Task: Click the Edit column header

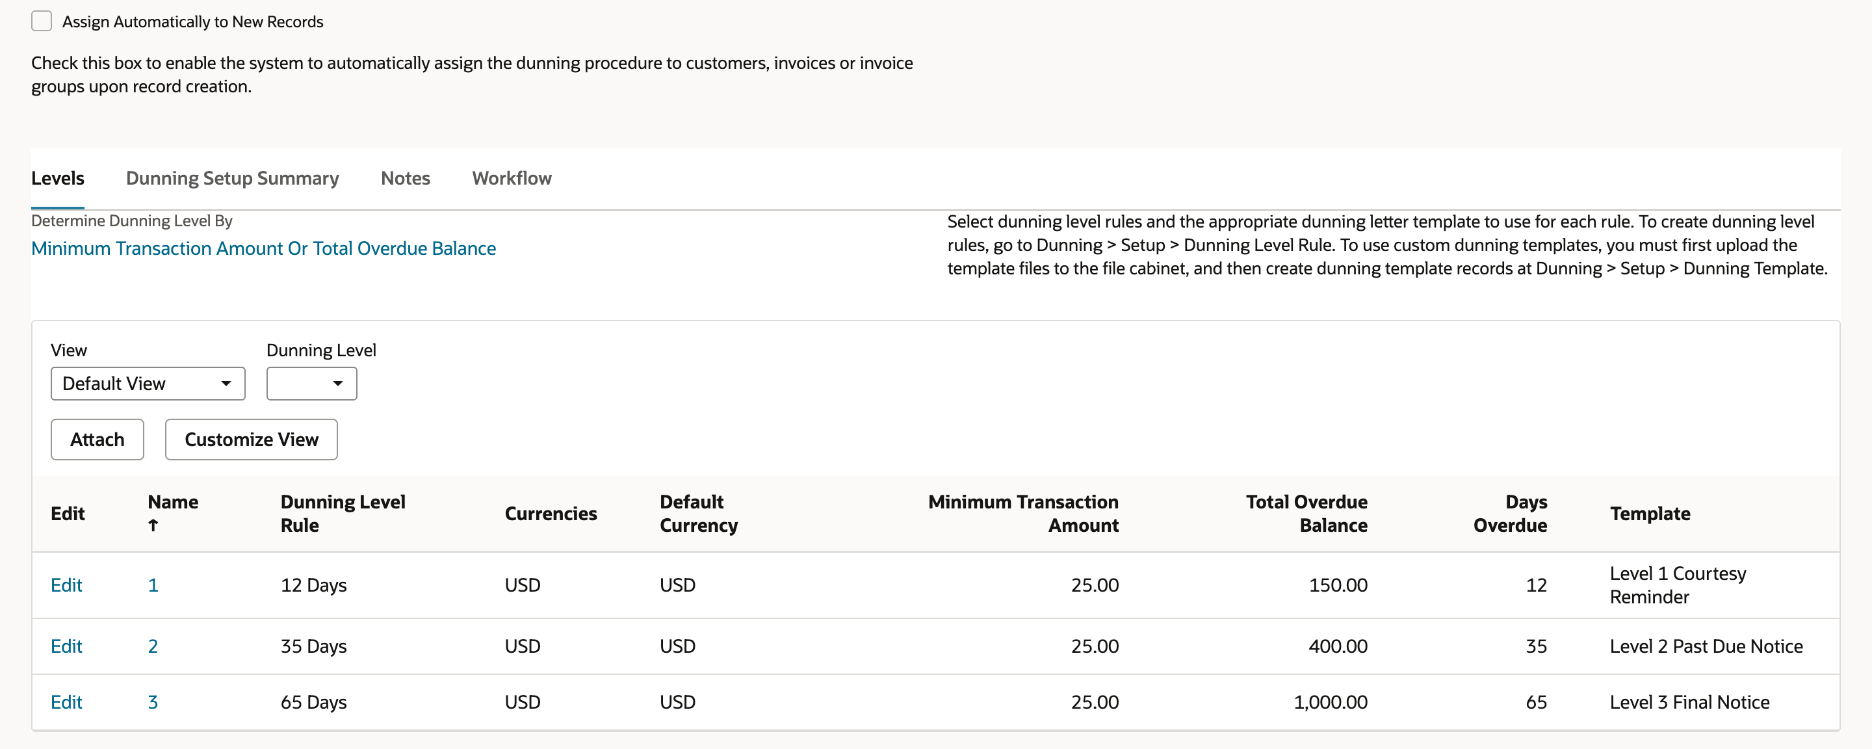Action: coord(68,514)
